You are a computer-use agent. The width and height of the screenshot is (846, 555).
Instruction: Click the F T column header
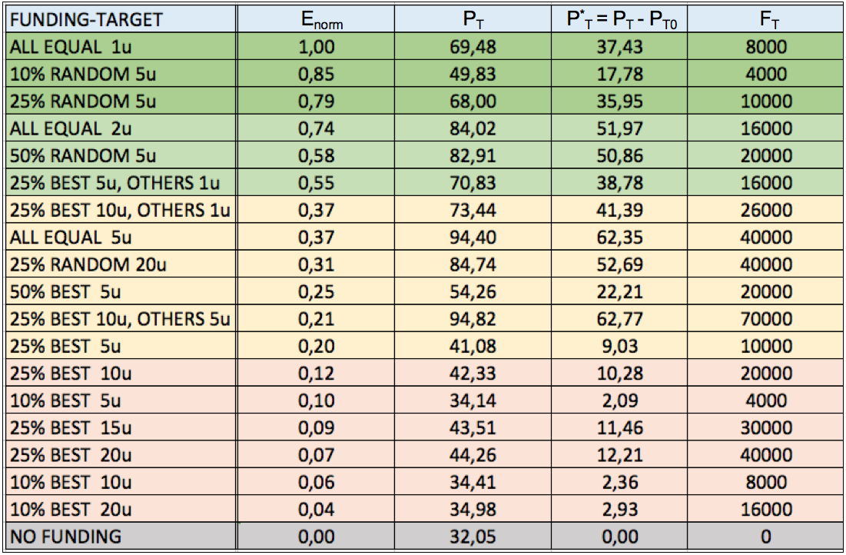click(765, 20)
